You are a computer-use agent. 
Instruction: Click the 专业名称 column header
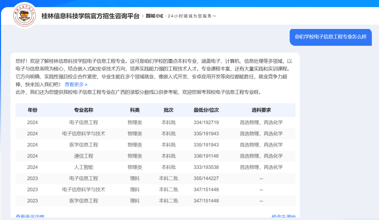click(x=84, y=110)
